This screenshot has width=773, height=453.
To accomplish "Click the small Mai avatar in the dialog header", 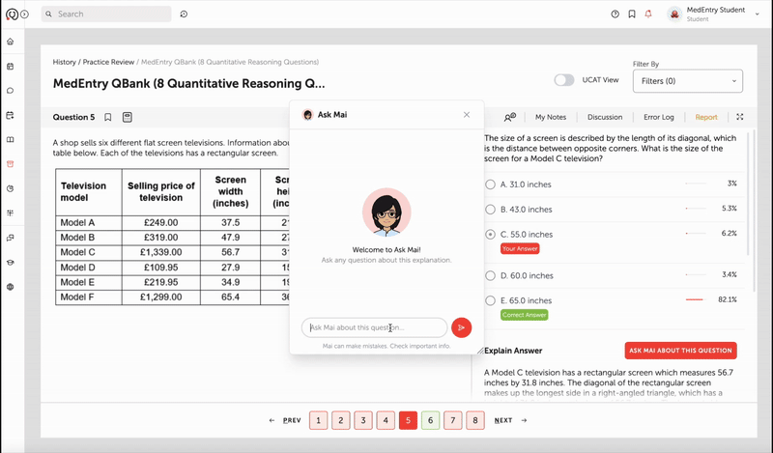I will [307, 115].
